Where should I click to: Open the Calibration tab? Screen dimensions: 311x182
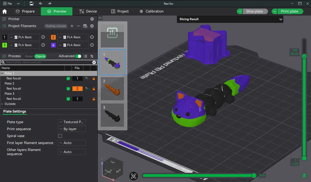click(151, 11)
